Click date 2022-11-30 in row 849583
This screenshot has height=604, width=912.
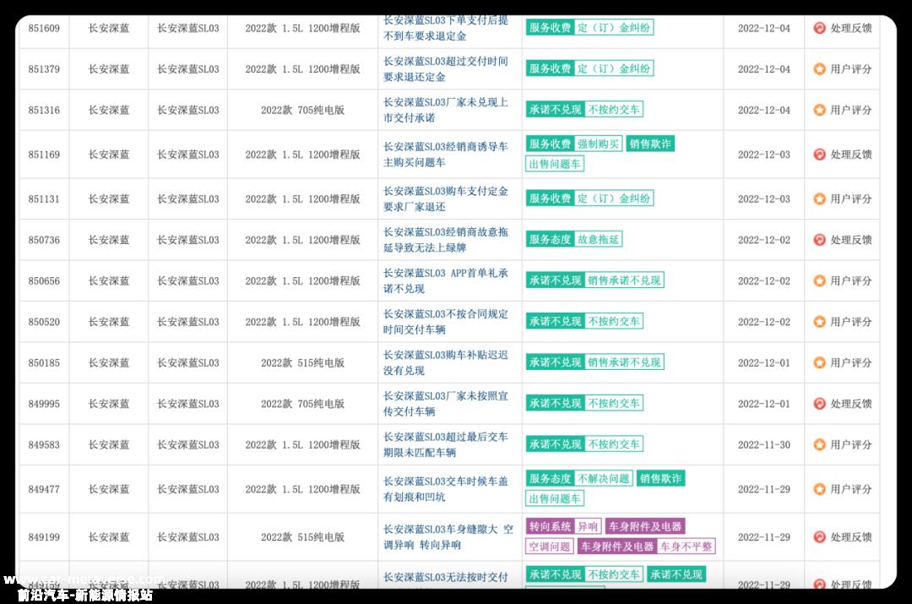click(x=763, y=444)
